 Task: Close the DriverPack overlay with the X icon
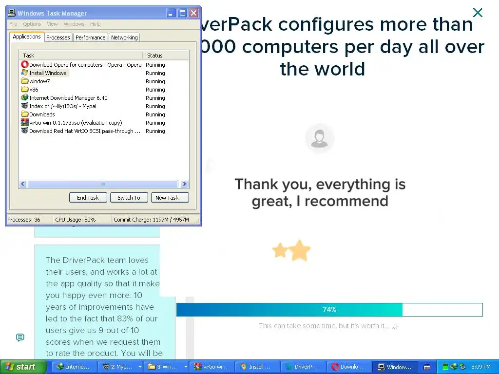[x=478, y=13]
